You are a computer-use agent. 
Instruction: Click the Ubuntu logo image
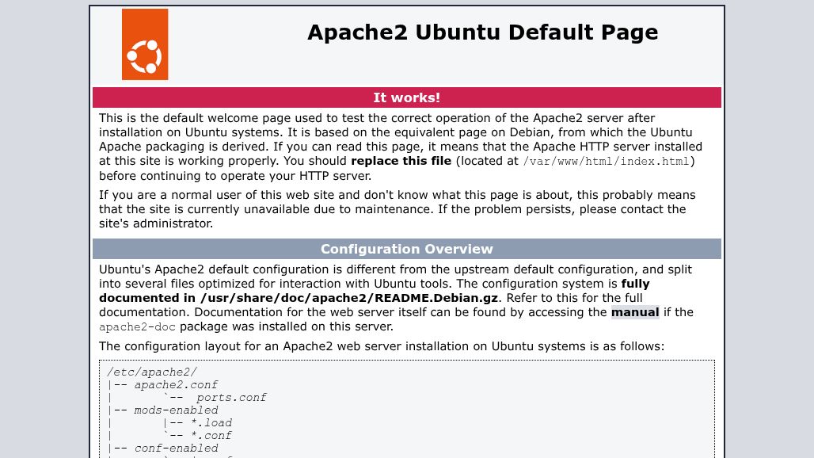[145, 44]
